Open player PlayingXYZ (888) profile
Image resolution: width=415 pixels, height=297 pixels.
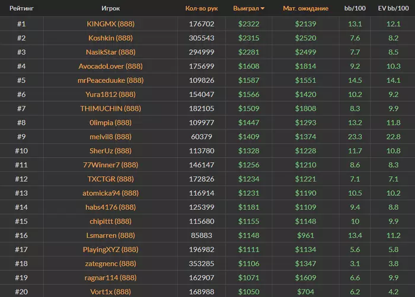pos(111,250)
